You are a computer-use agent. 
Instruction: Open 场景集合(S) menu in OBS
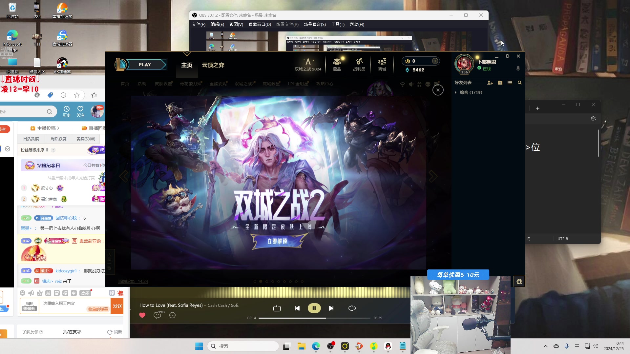315,24
